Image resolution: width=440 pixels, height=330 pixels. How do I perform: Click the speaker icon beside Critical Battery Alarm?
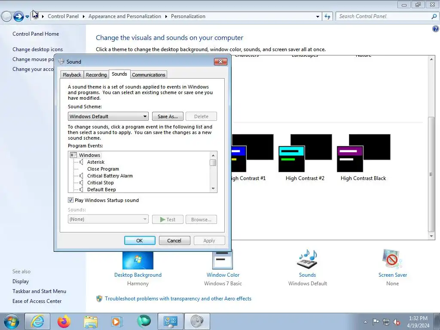point(81,176)
